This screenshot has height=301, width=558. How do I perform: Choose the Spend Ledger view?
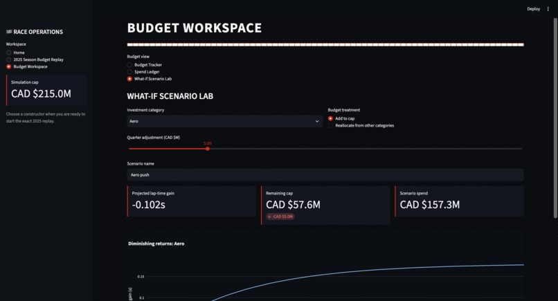pos(143,72)
